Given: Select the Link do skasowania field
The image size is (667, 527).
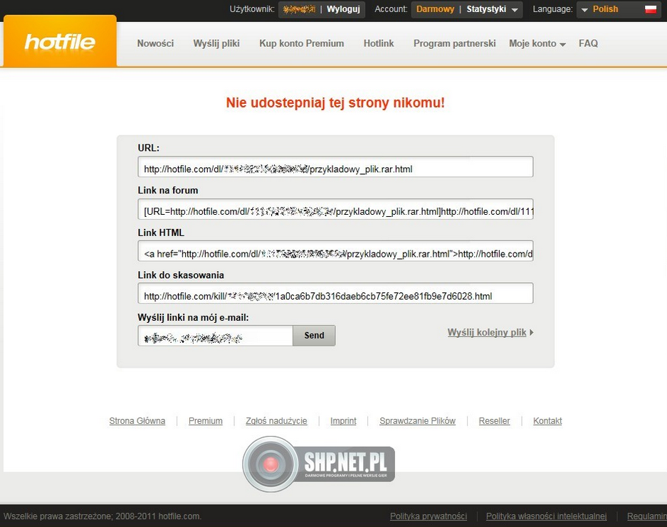Looking at the screenshot, I should 335,294.
